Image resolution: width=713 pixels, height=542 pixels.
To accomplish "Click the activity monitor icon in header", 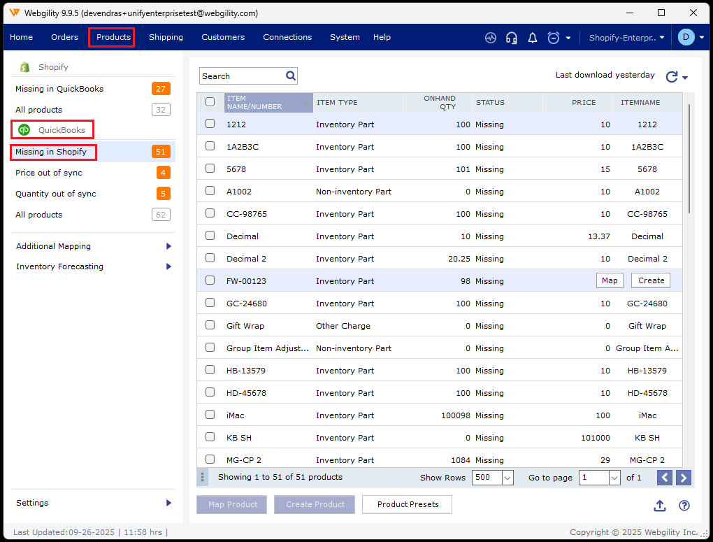I will 491,38.
